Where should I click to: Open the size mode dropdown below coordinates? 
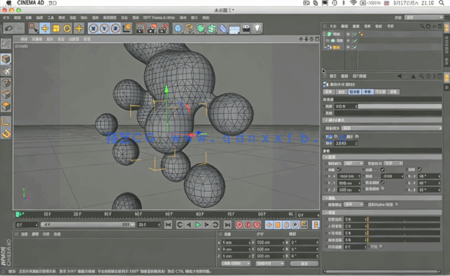(270, 264)
